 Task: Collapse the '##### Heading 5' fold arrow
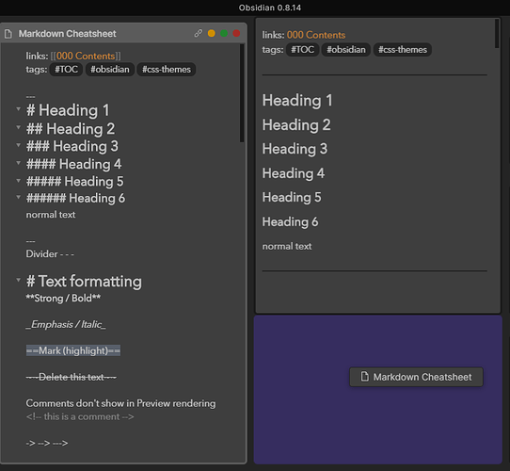(x=19, y=180)
